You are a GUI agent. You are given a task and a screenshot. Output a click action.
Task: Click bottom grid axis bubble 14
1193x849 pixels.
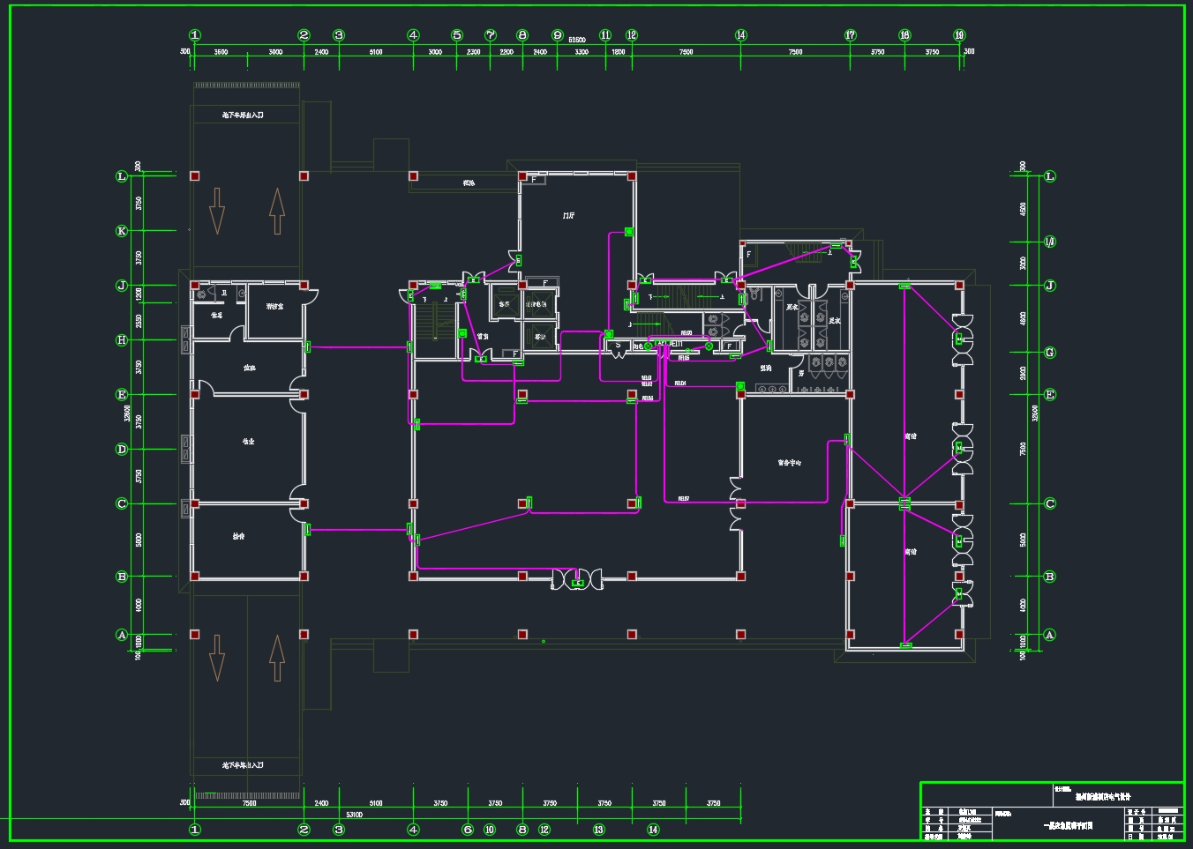point(653,830)
